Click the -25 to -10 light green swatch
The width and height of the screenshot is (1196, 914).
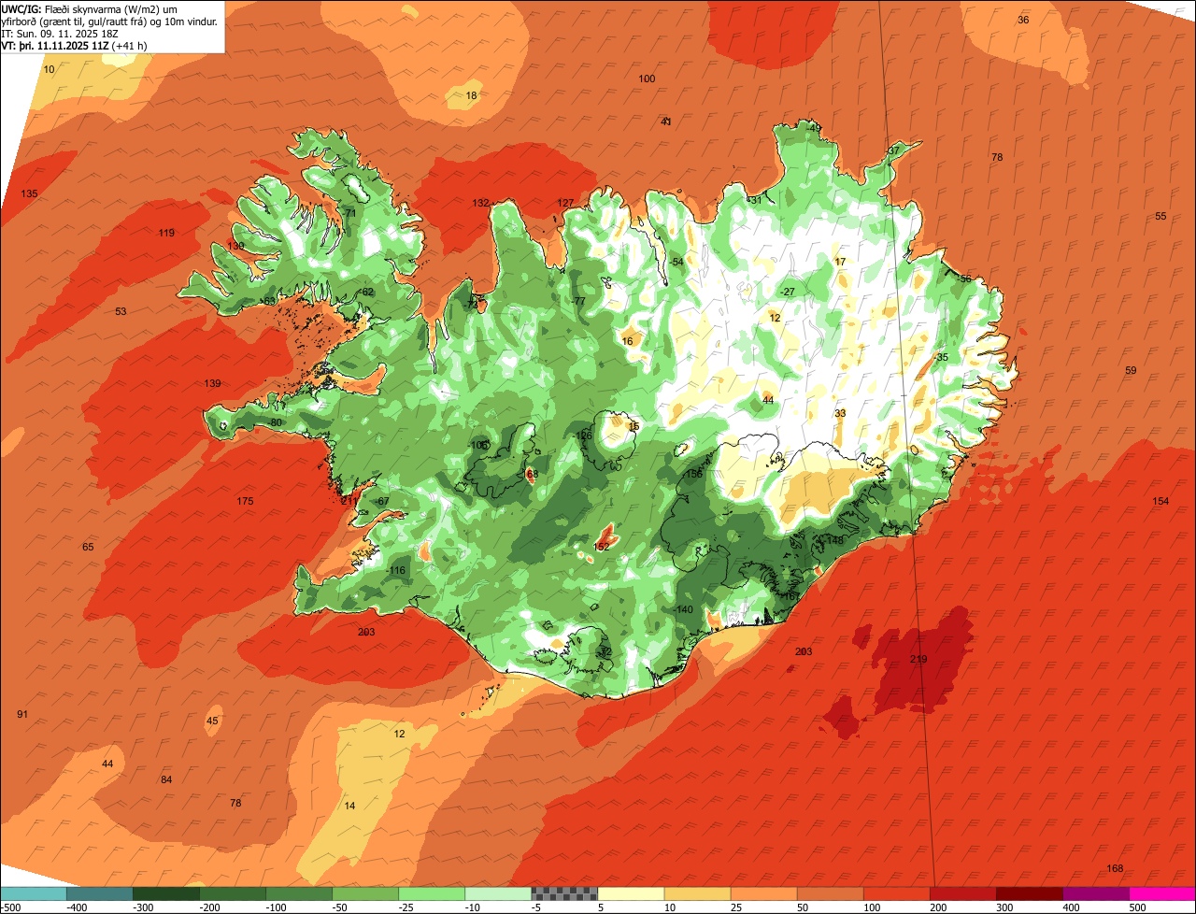coord(431,893)
